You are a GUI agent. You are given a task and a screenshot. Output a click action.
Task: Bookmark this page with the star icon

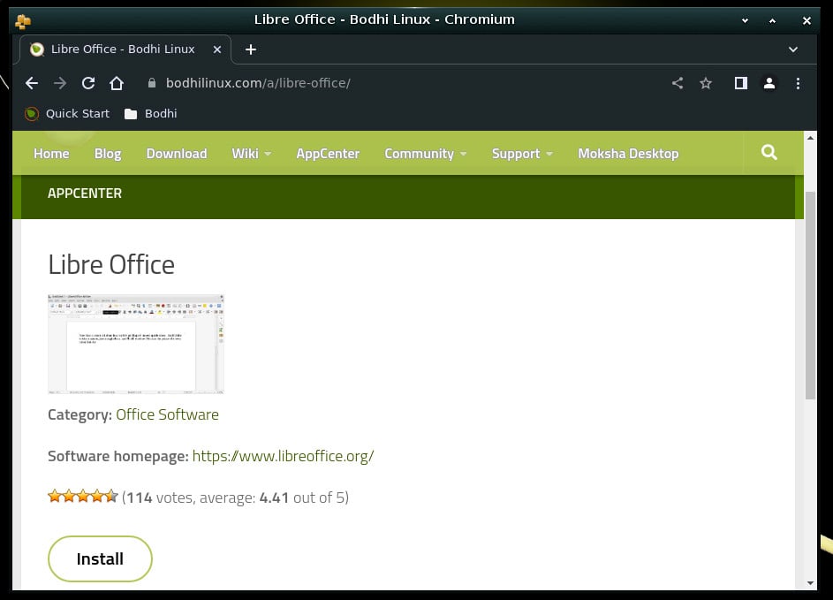point(706,83)
